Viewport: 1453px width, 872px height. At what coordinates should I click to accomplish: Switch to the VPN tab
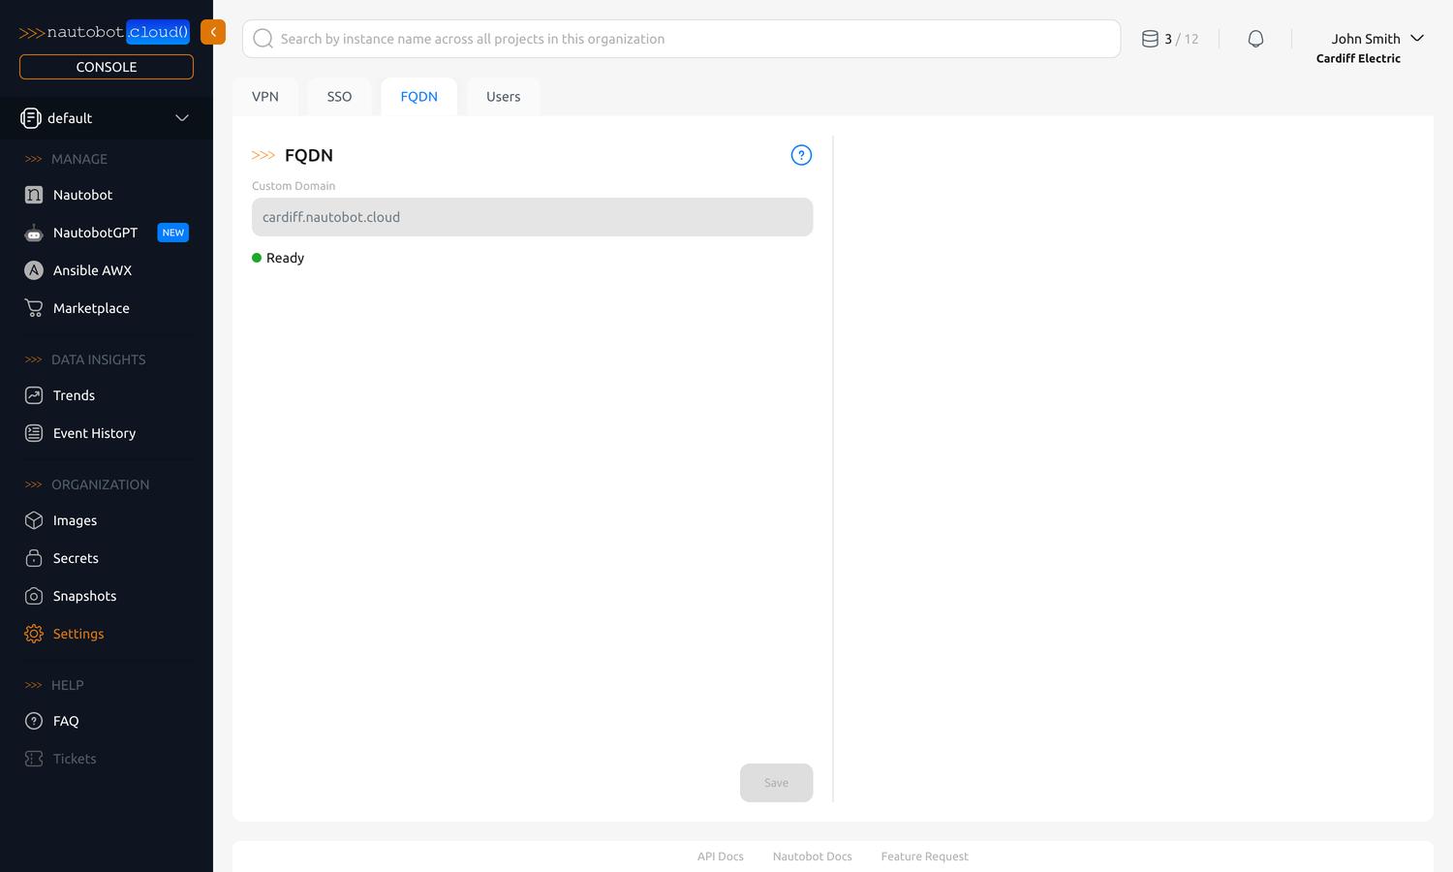(x=265, y=96)
